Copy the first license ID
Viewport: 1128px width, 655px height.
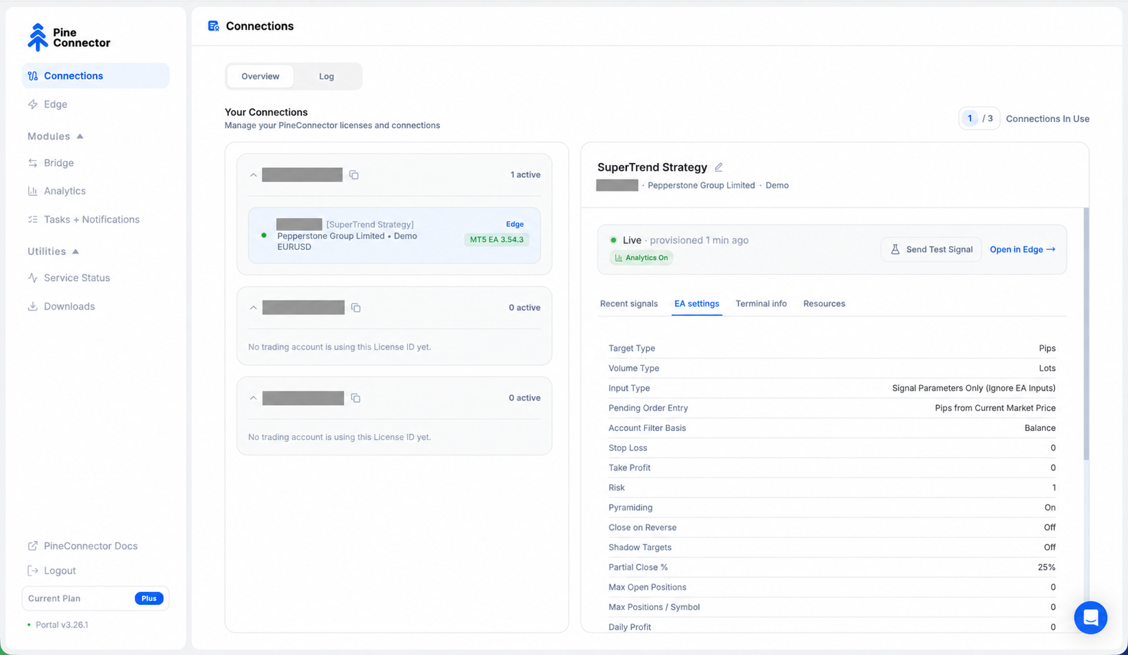pyautogui.click(x=354, y=175)
